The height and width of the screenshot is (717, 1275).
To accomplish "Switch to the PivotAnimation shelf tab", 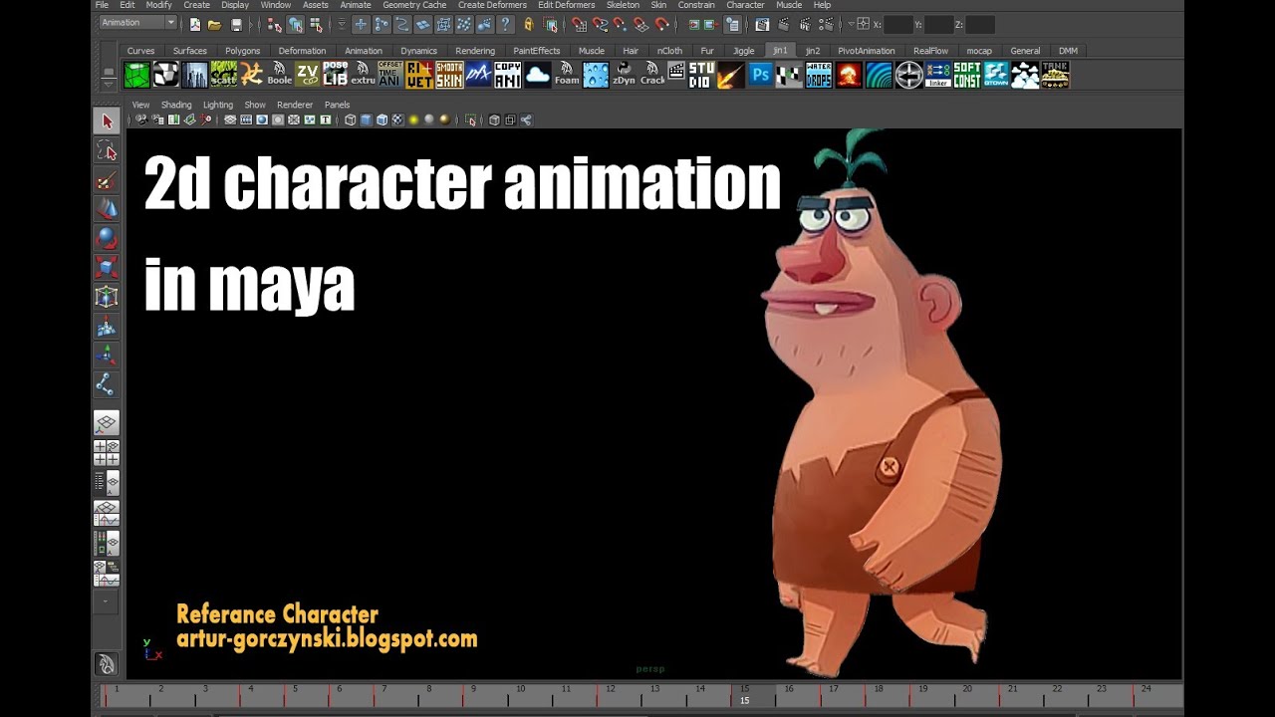I will (866, 51).
